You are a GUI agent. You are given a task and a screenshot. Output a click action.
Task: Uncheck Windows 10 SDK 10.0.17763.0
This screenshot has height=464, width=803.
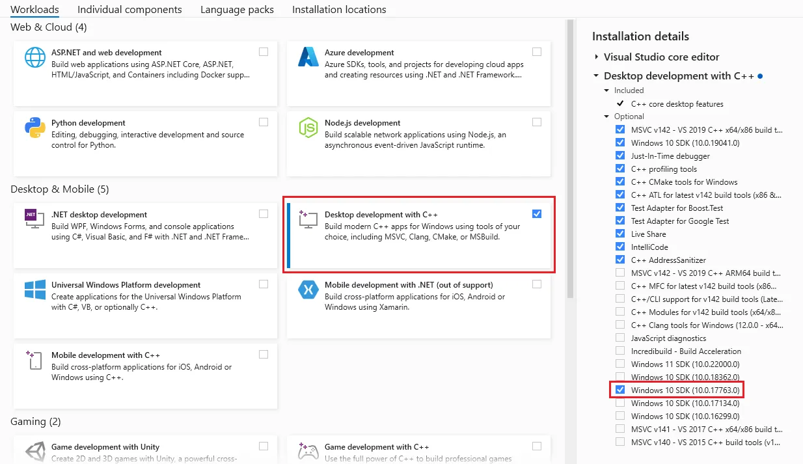pyautogui.click(x=620, y=390)
